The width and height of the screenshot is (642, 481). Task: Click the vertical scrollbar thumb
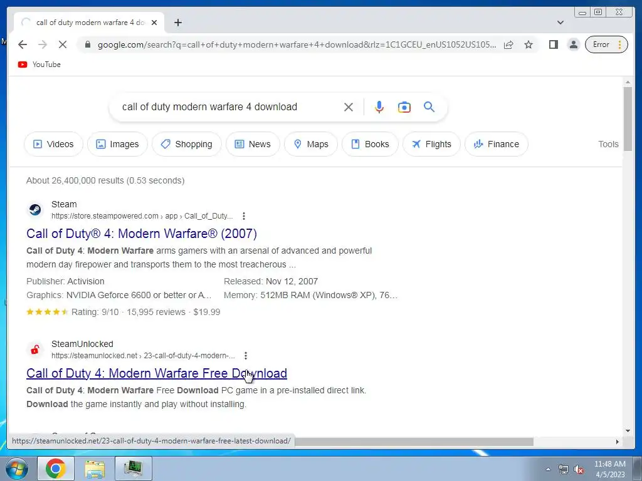pos(628,118)
